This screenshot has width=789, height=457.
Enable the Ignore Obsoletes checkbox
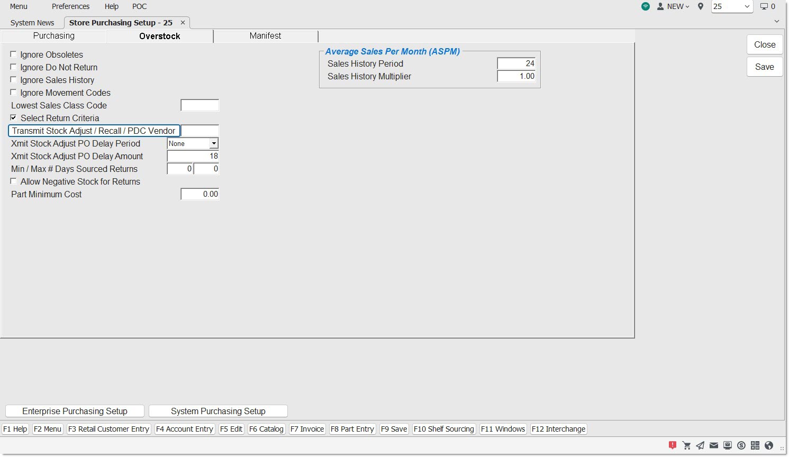[x=14, y=54]
